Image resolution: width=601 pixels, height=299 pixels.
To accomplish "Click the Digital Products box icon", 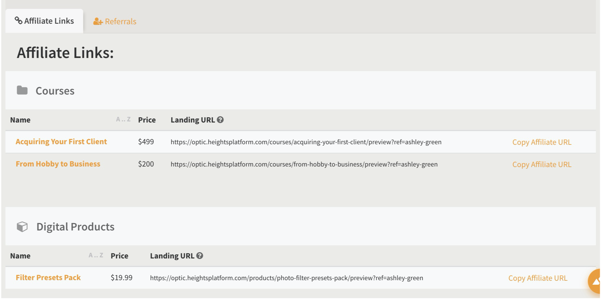I will (22, 227).
